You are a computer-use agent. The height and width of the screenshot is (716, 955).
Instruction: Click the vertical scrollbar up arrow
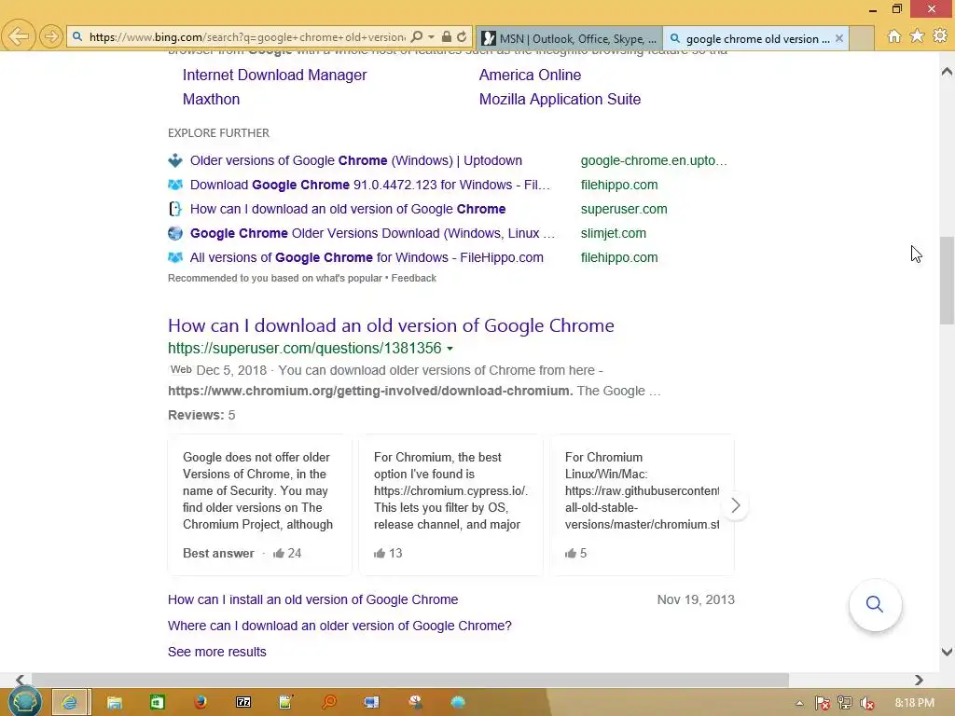(x=947, y=71)
